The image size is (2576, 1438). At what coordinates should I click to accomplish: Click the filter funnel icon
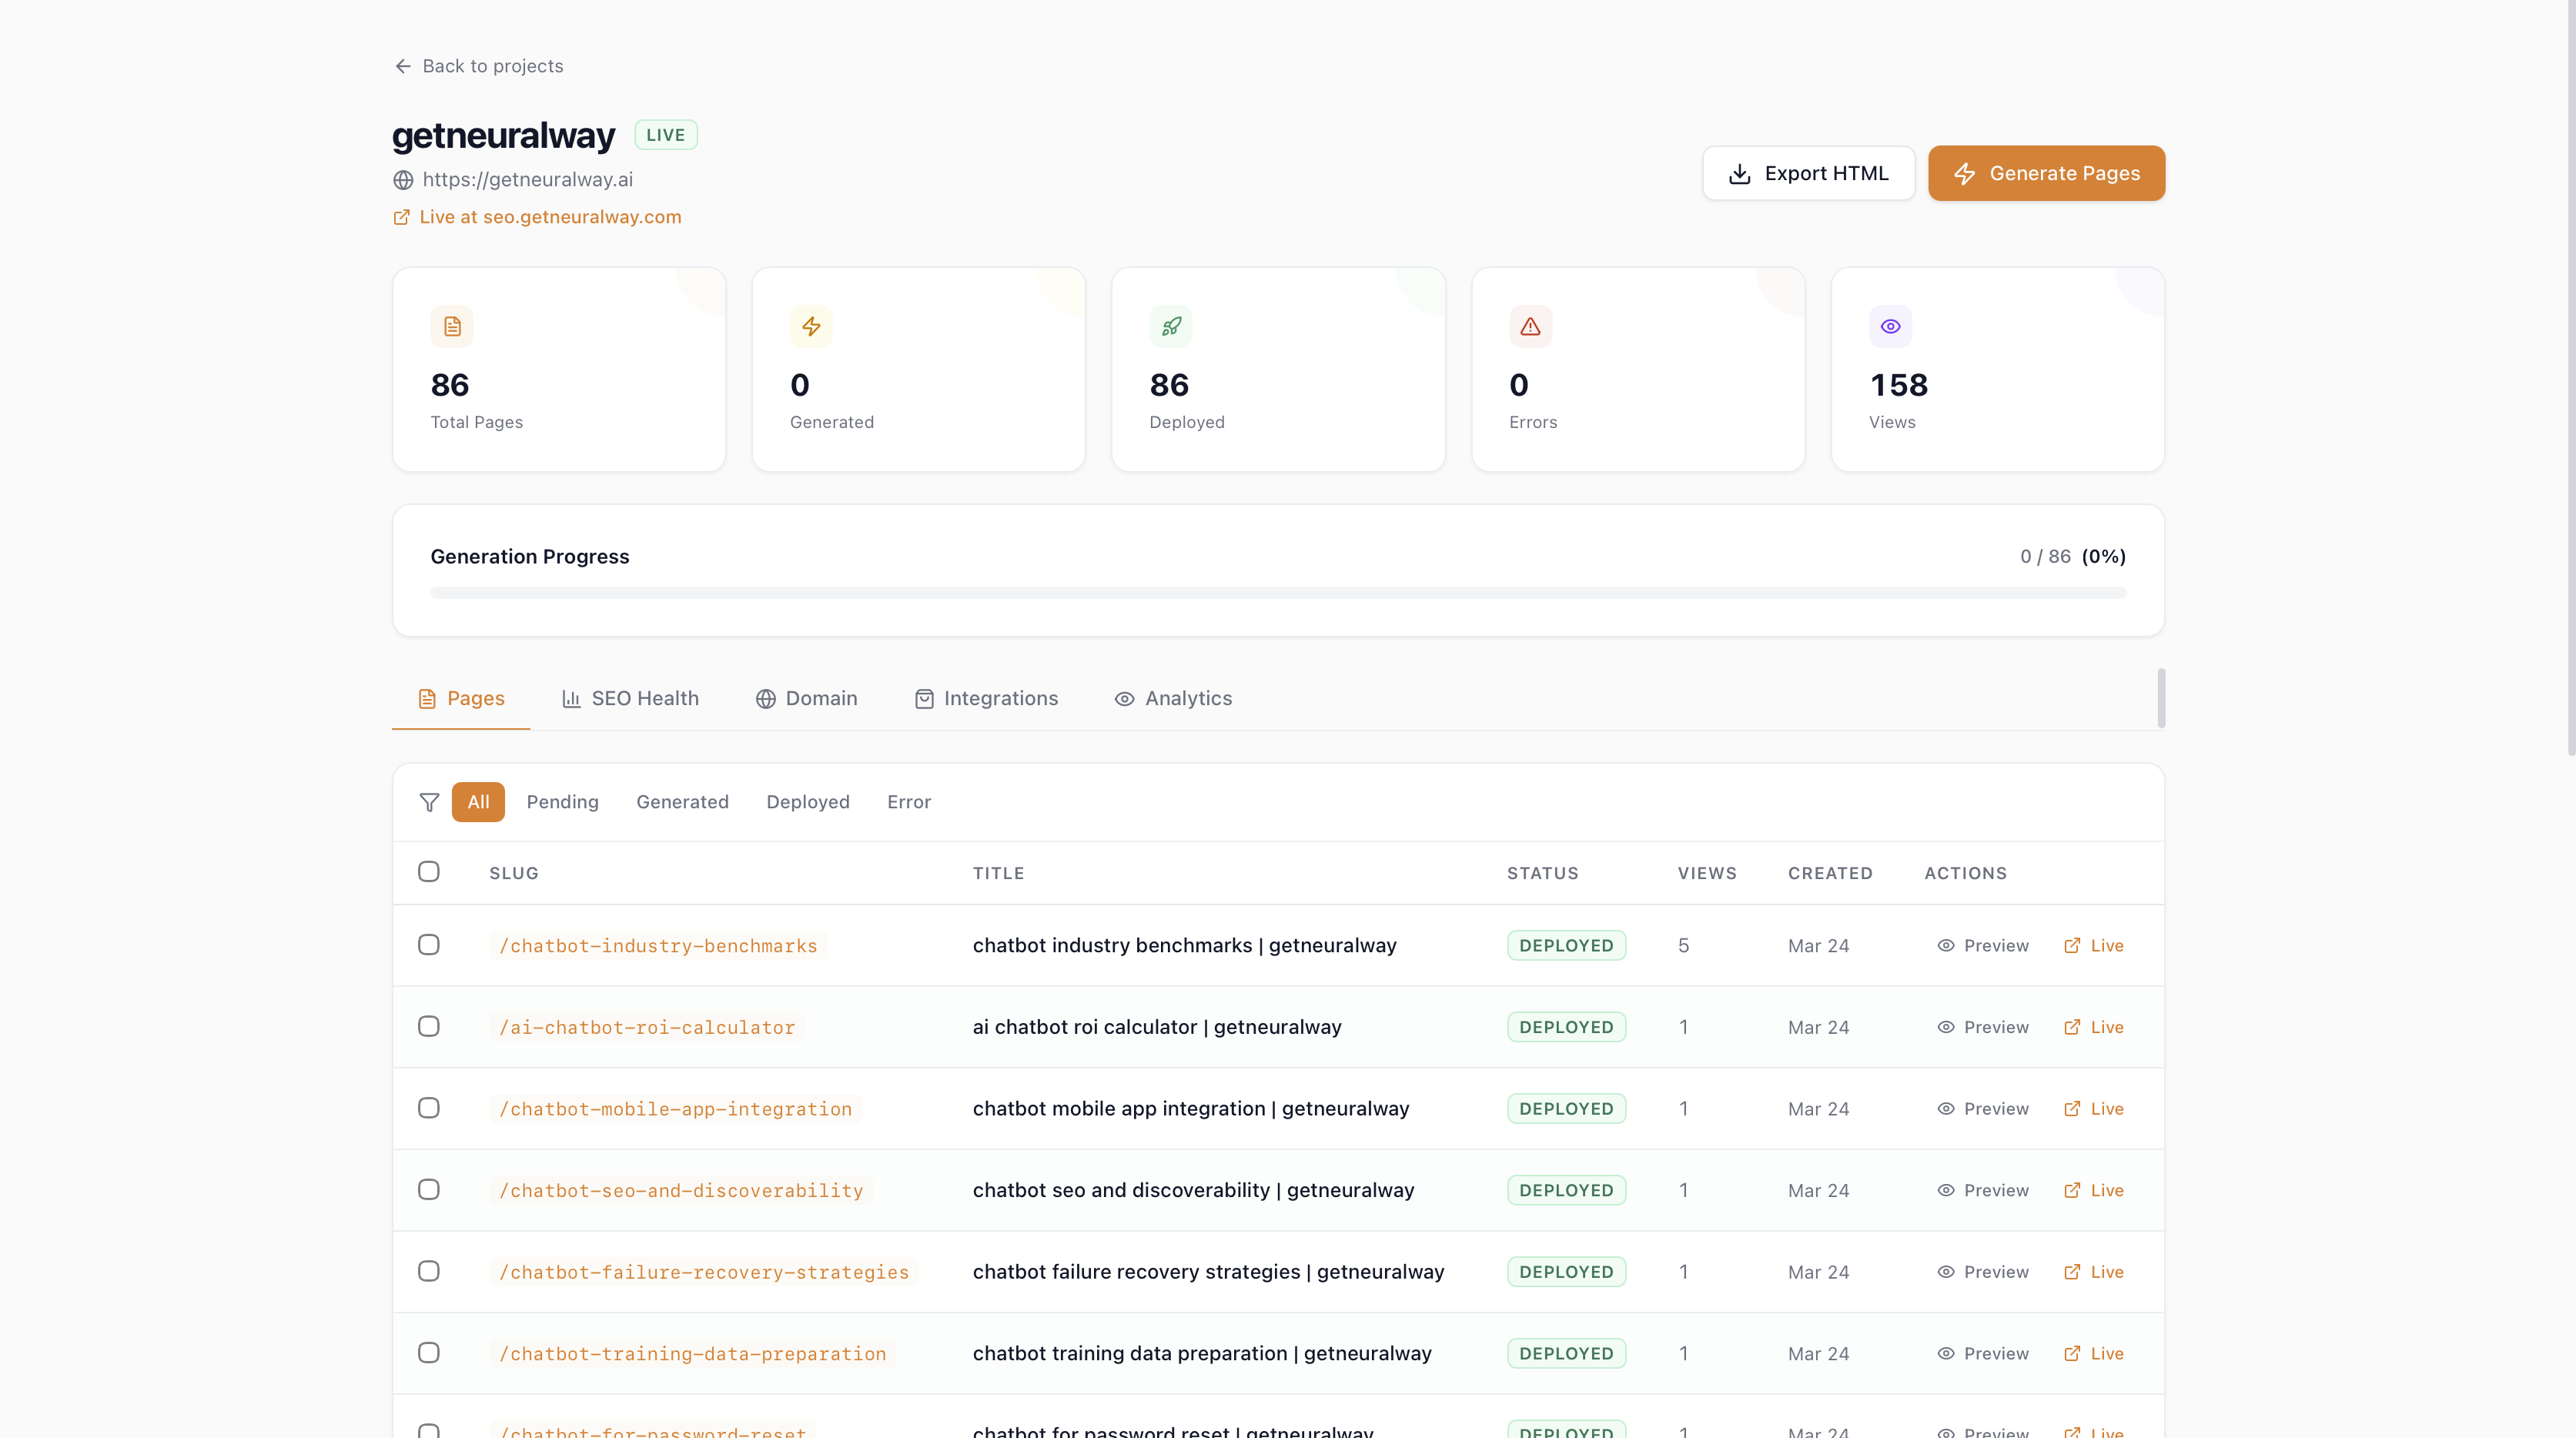point(429,802)
